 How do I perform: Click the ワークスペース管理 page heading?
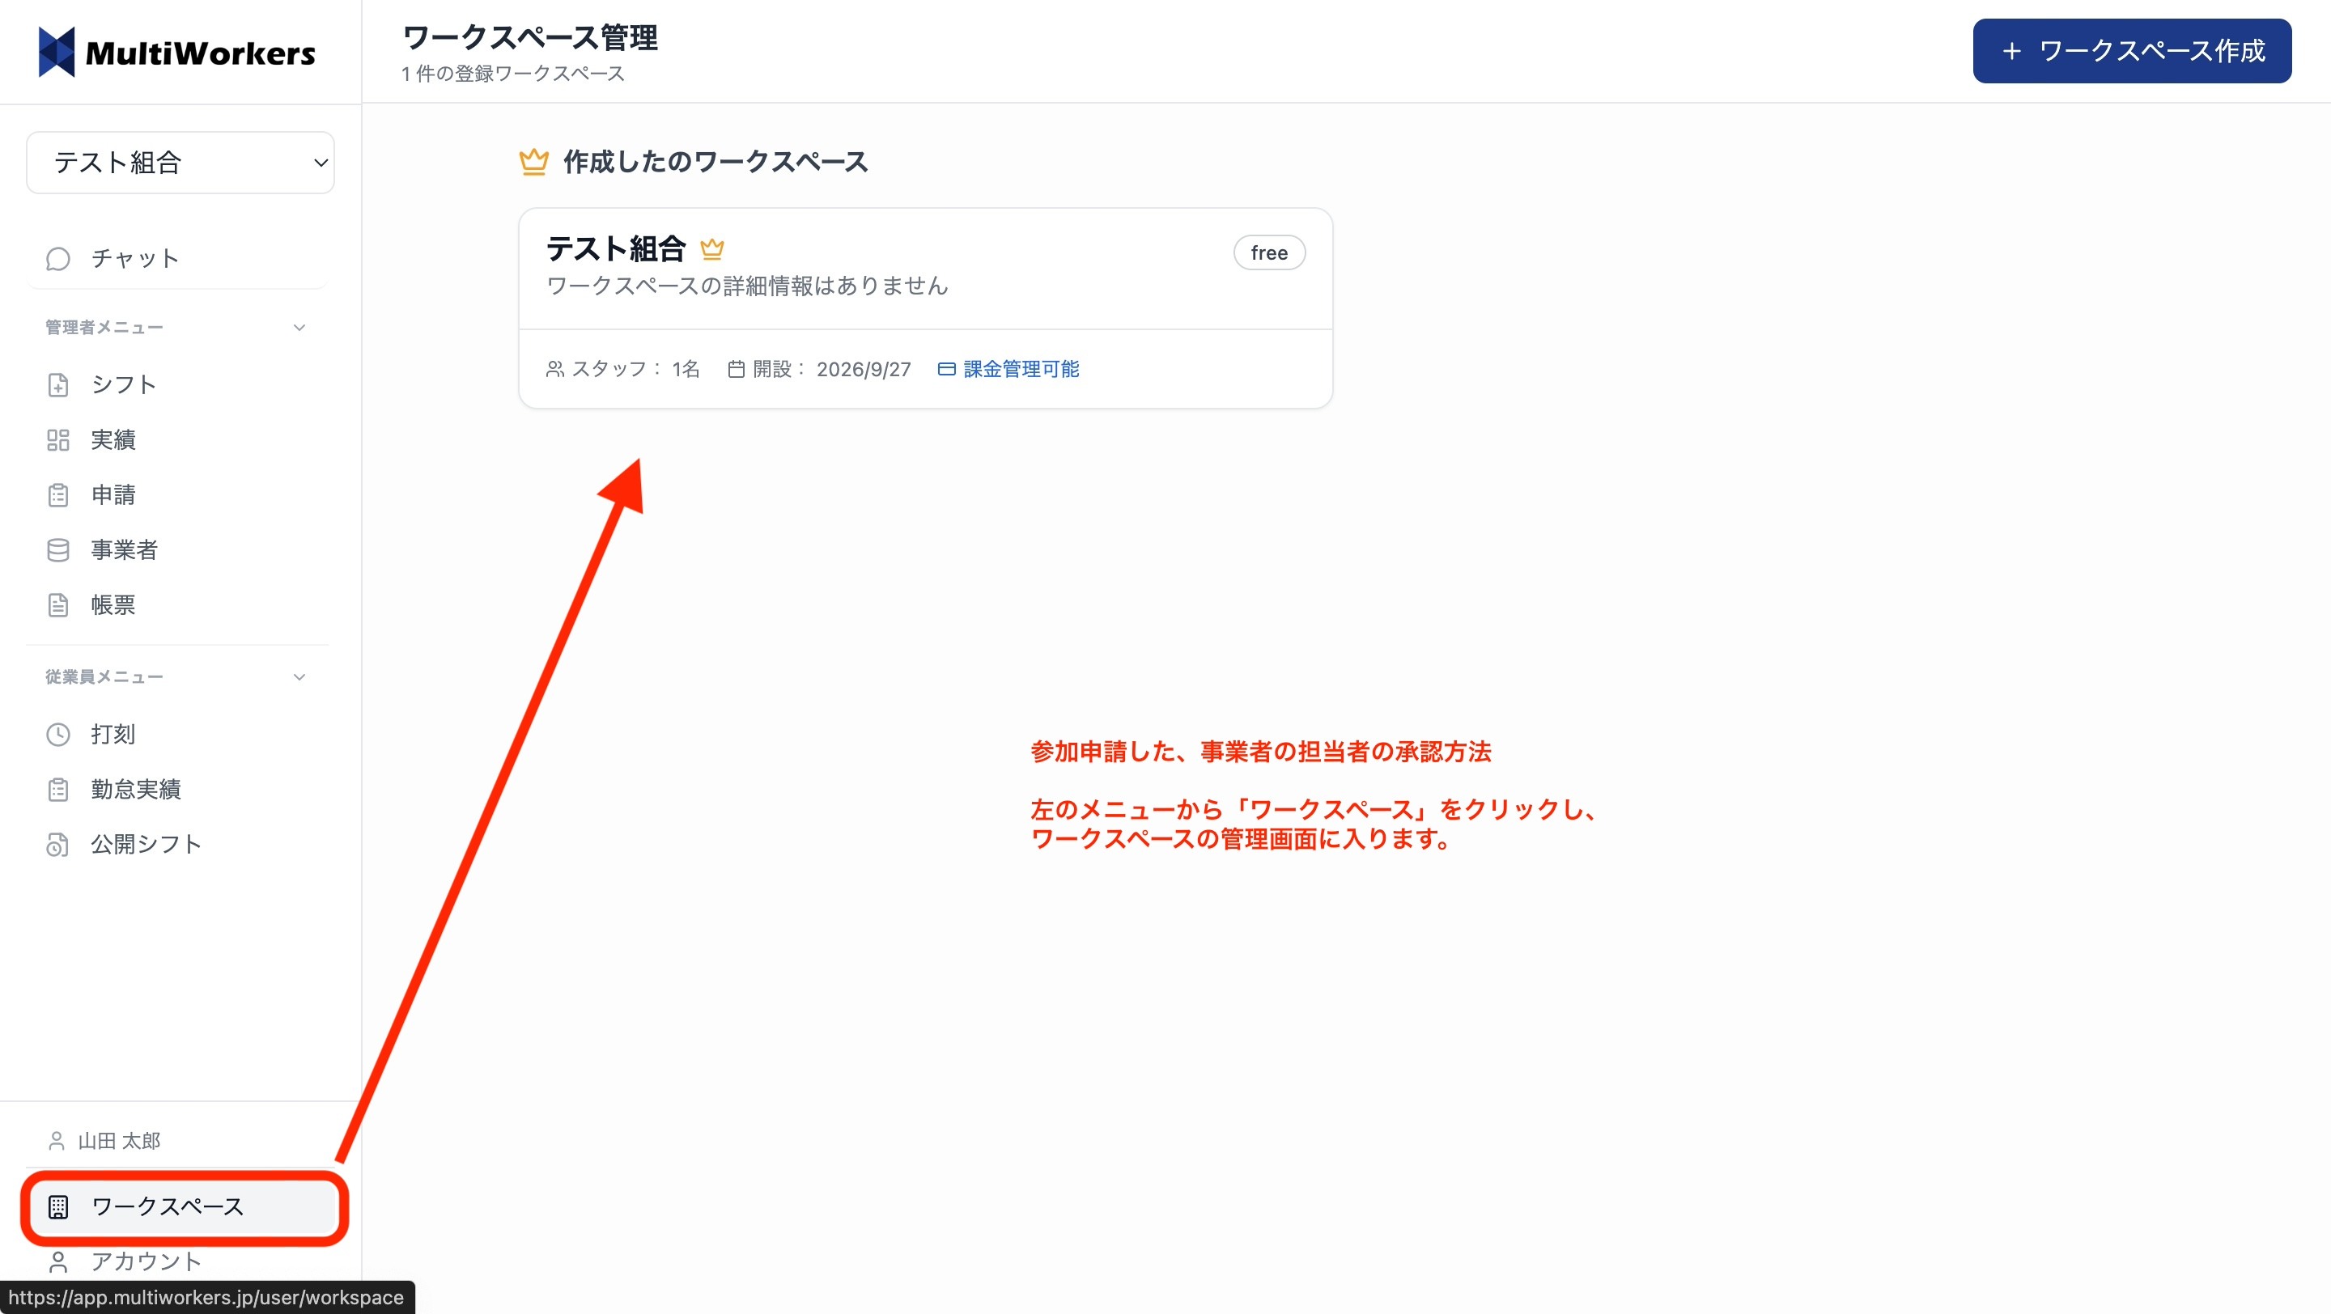(529, 38)
